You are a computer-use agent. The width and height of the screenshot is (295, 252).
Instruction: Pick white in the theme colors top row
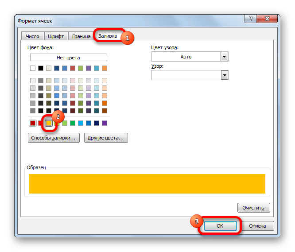[x=33, y=68]
